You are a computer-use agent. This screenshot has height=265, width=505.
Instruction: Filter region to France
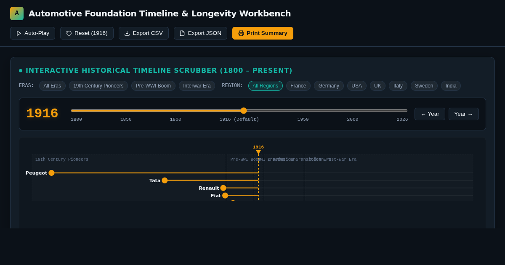click(298, 86)
